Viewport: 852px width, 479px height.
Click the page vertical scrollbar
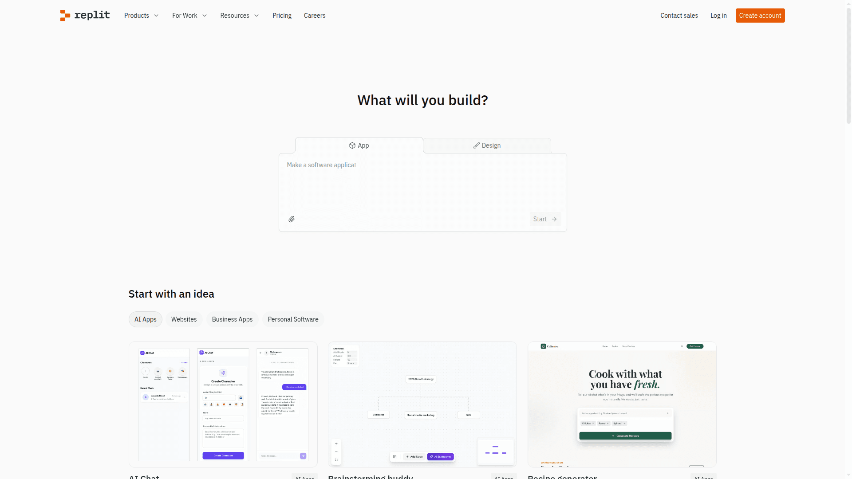848,67
